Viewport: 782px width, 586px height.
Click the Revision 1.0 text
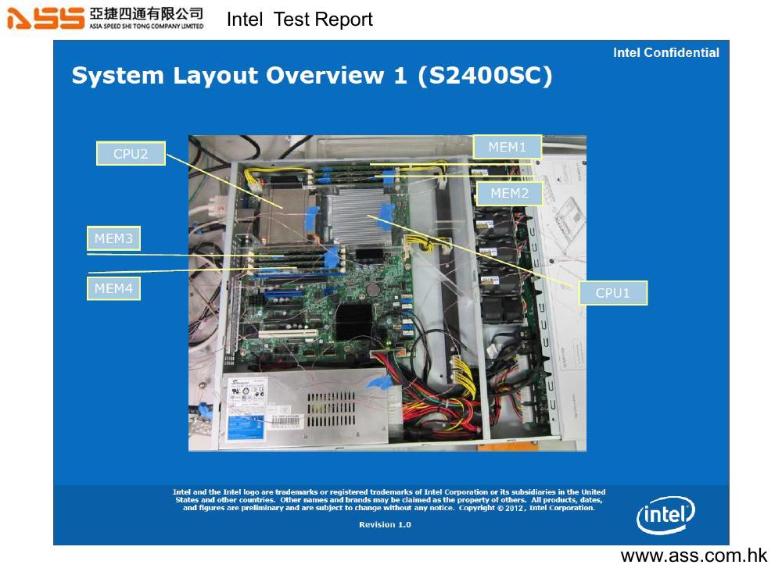click(385, 524)
